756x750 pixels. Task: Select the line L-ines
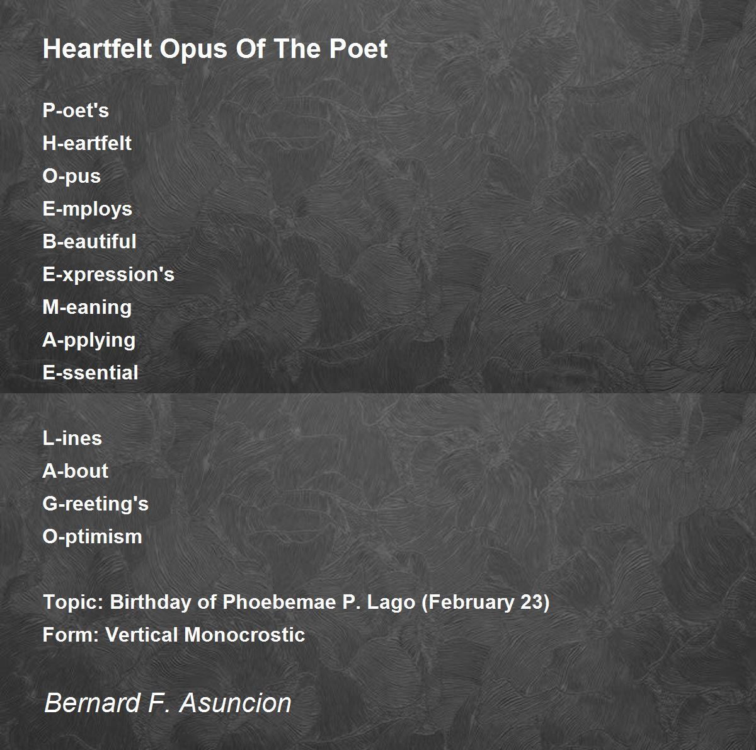pos(72,438)
